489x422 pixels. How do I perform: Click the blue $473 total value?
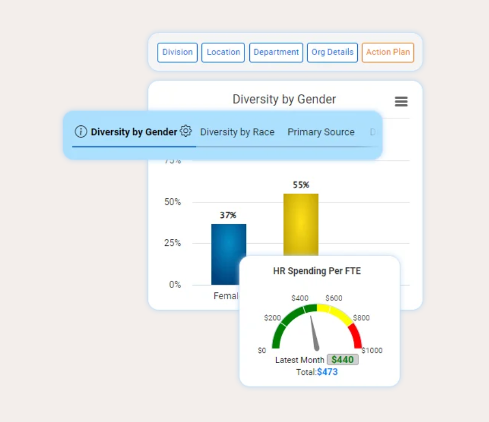click(327, 372)
